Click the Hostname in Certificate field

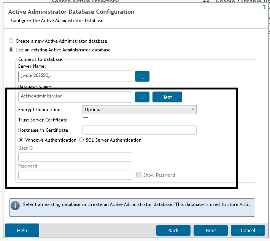(140, 130)
